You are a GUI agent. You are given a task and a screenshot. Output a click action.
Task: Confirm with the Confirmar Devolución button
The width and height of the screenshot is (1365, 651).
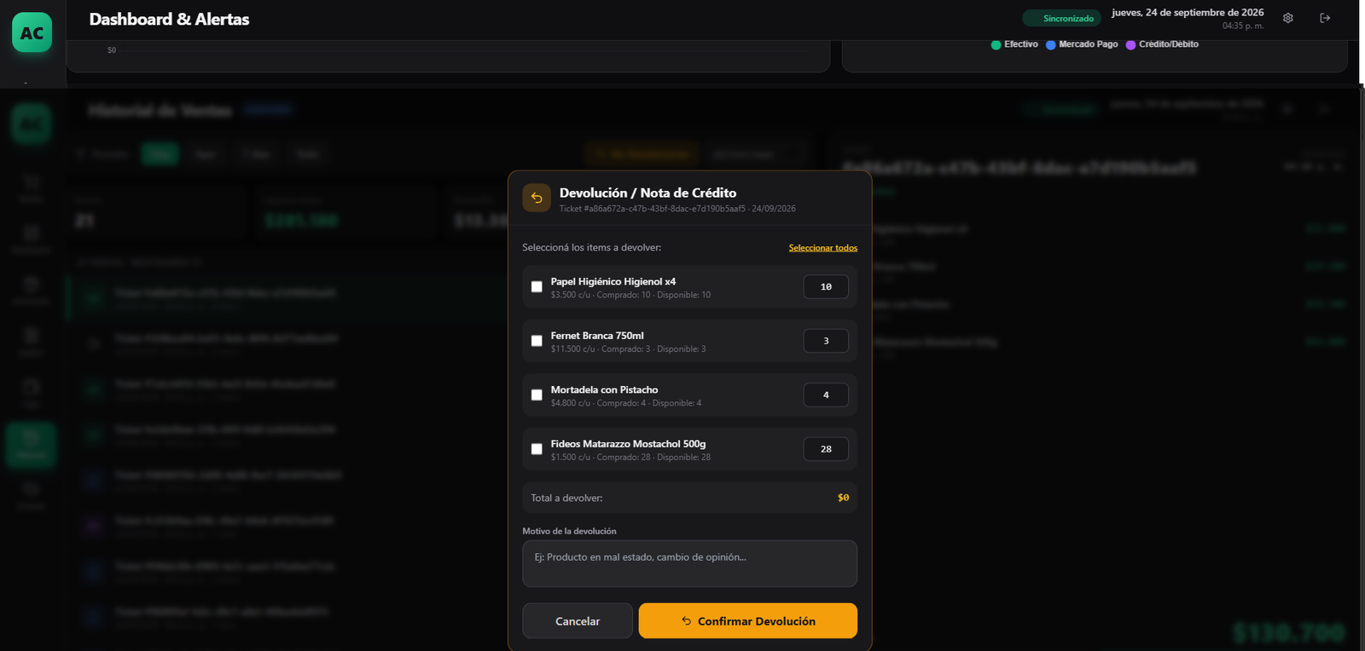point(748,621)
